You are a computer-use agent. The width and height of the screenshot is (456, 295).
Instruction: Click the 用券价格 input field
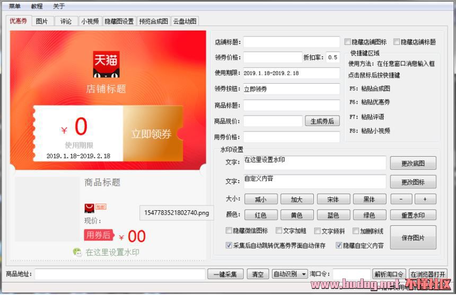point(292,137)
